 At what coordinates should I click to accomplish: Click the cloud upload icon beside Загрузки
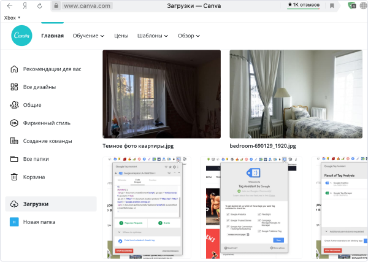pos(14,204)
